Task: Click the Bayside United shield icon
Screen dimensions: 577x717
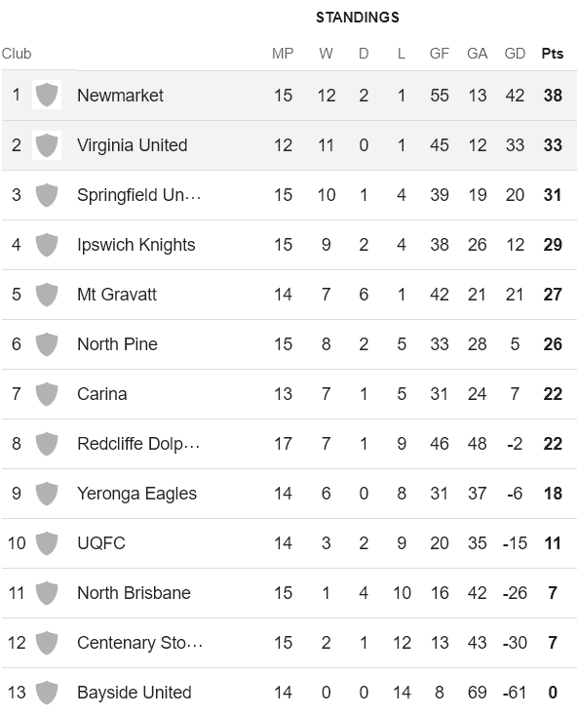Action: (47, 693)
